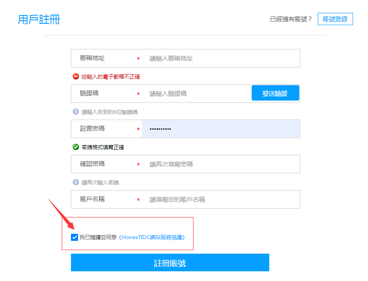Click the green checkmark password validation icon
Screen dimensions: 368x281
click(76, 147)
